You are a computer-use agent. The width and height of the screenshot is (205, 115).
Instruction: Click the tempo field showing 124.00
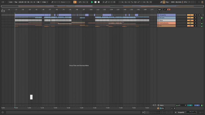click(x=21, y=2)
